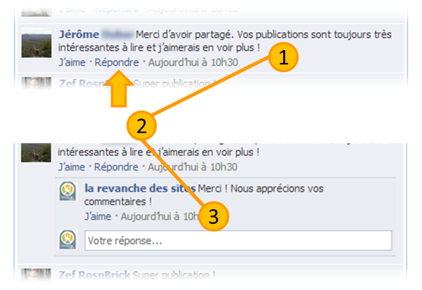Click Zef RosnBrick's avatar at the bottom
This screenshot has height=290, width=422.
36,275
